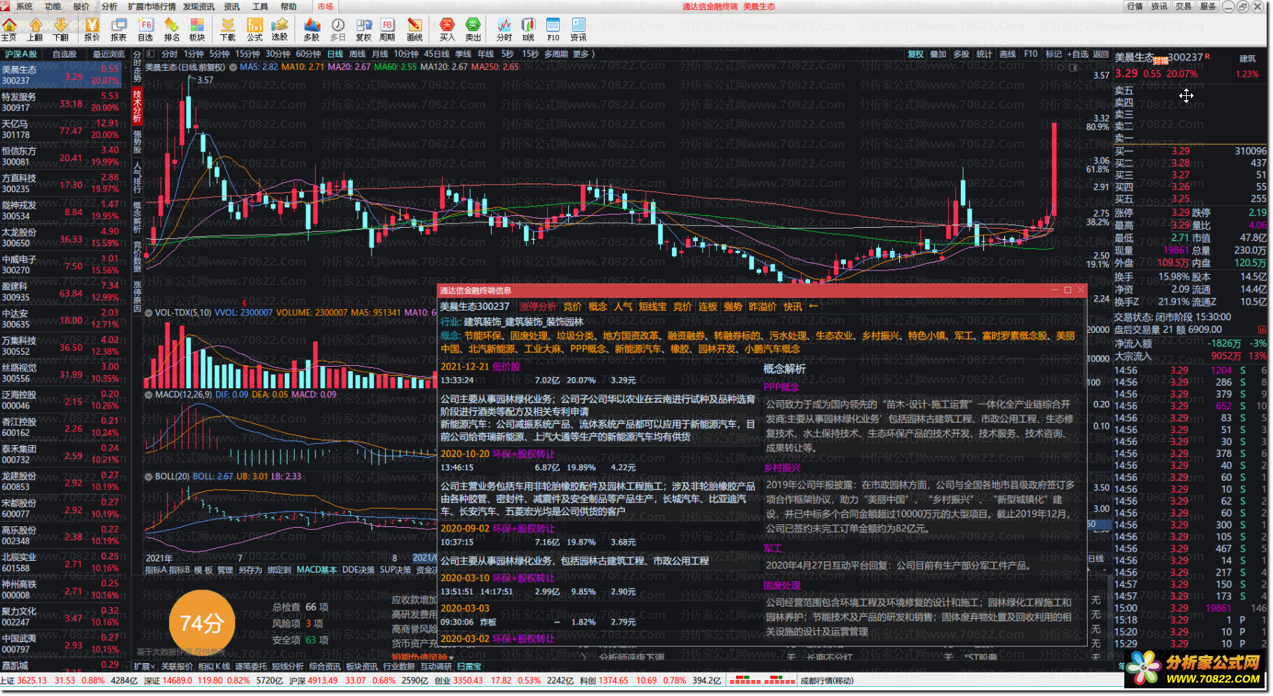Switch to 分时 intraday chart icon
The width and height of the screenshot is (1273, 696).
(504, 30)
